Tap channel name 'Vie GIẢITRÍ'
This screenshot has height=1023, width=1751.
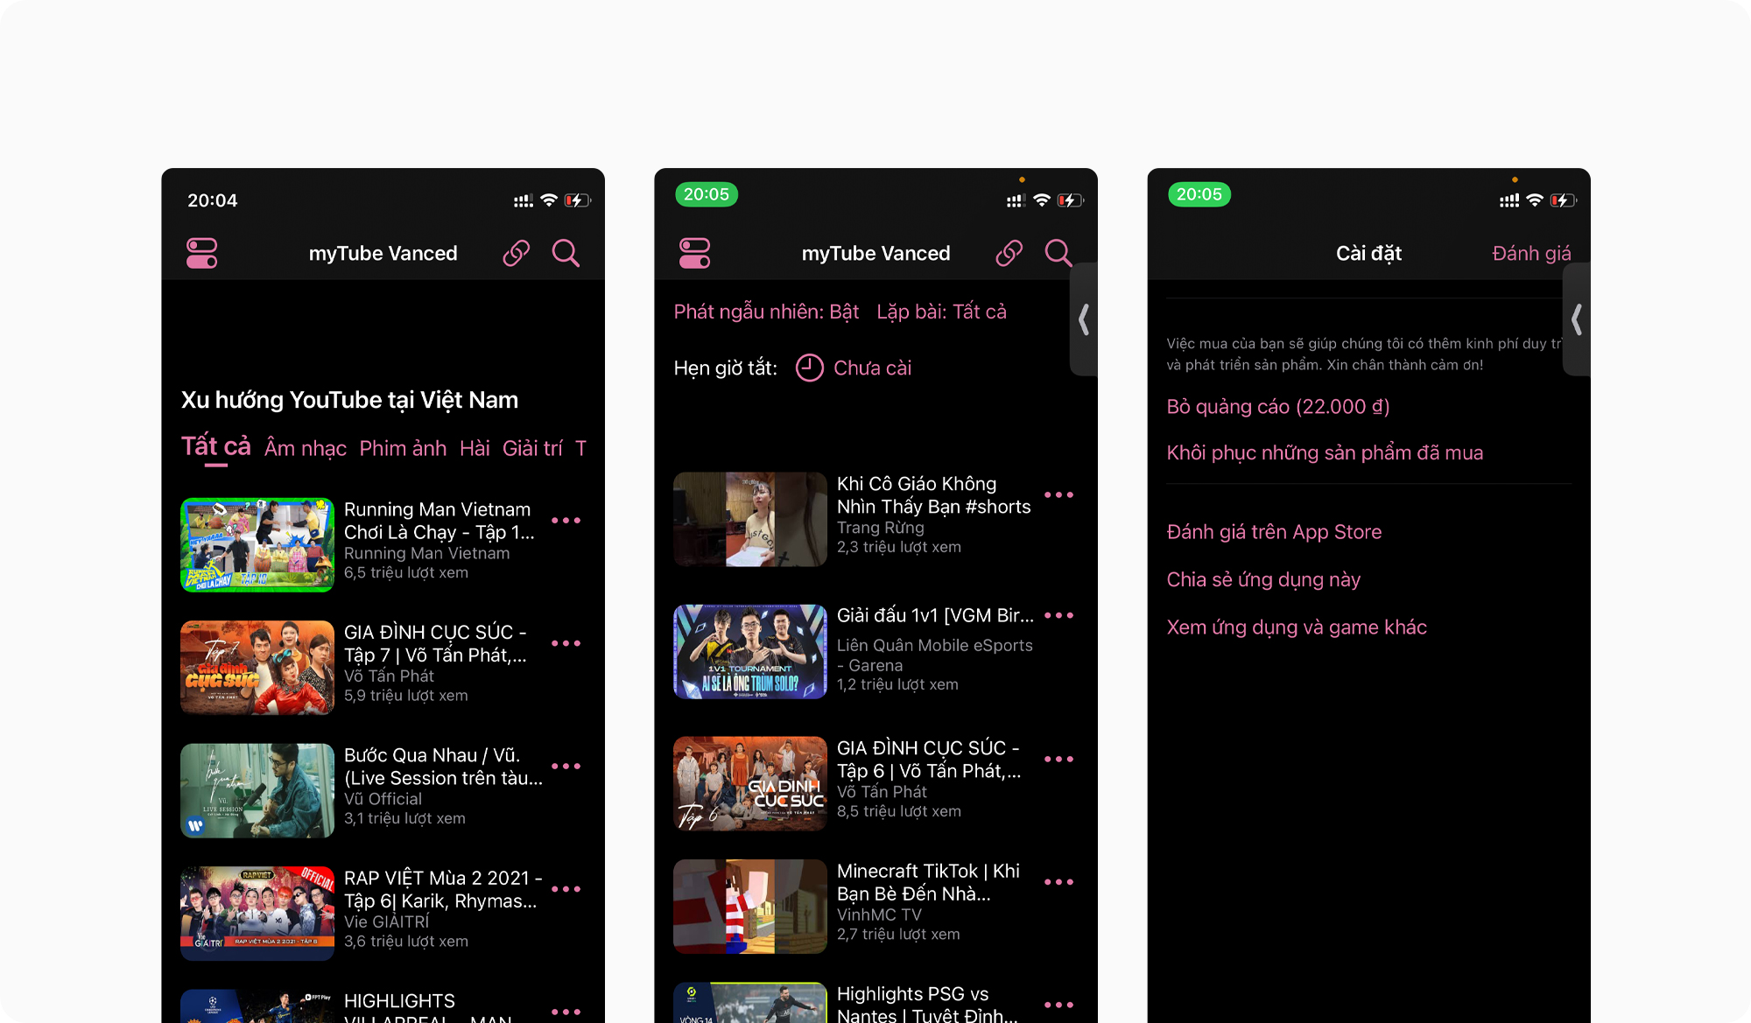[387, 922]
